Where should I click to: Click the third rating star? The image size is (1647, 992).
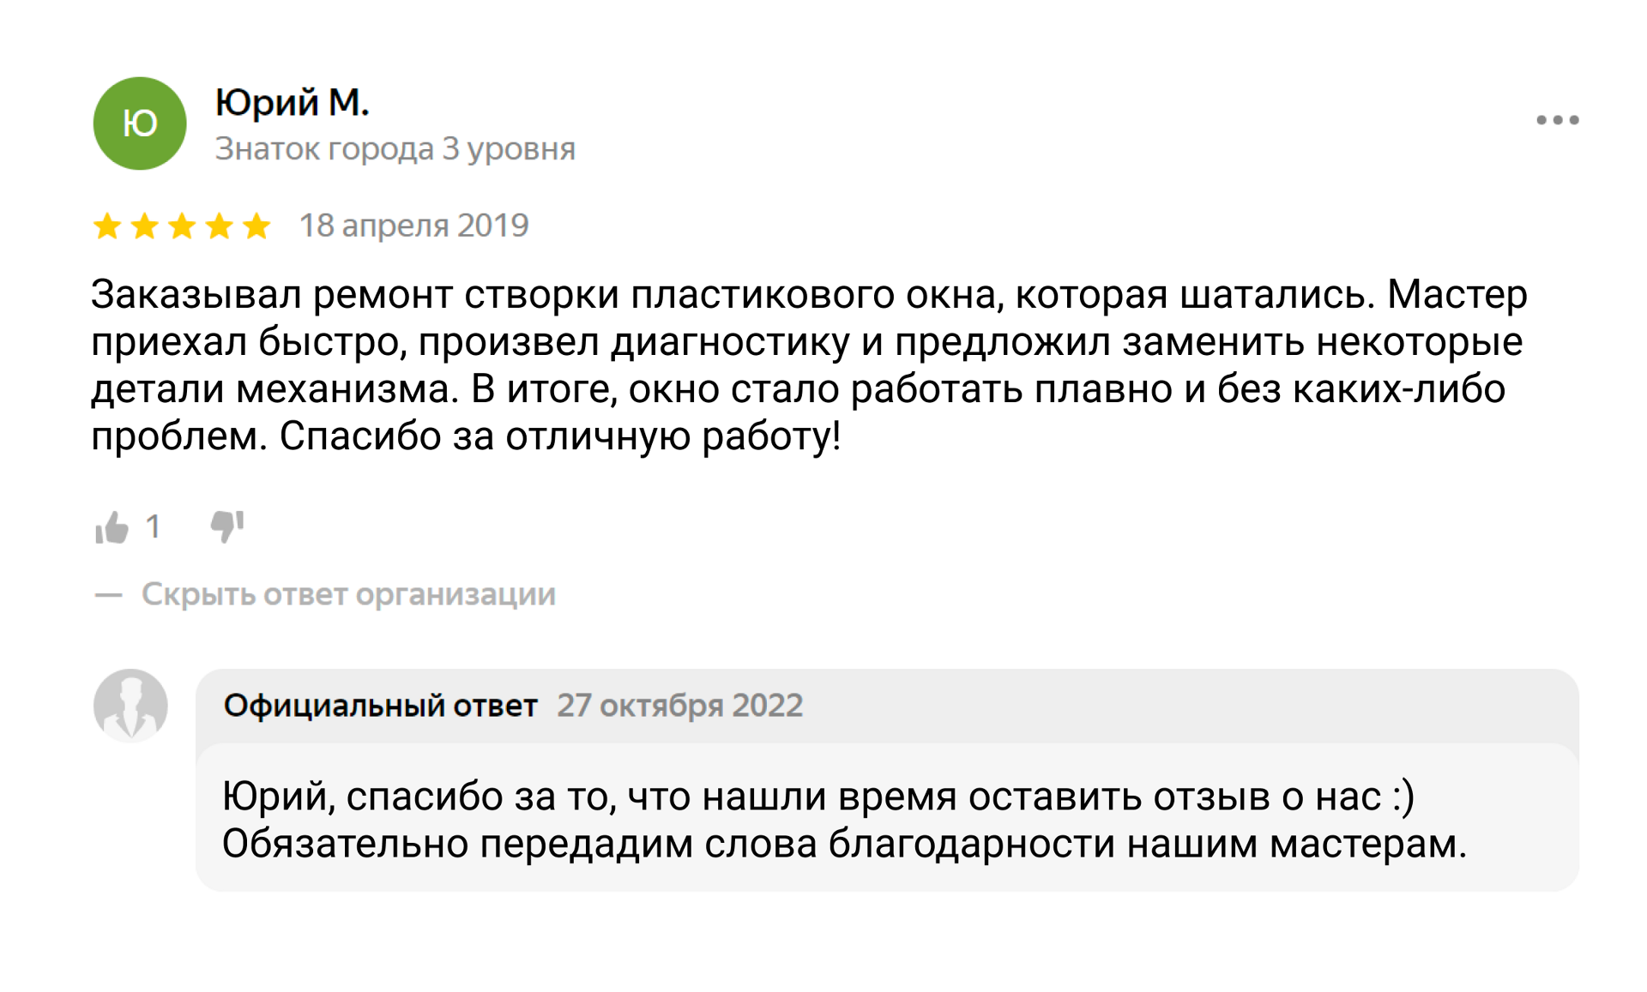(x=182, y=226)
